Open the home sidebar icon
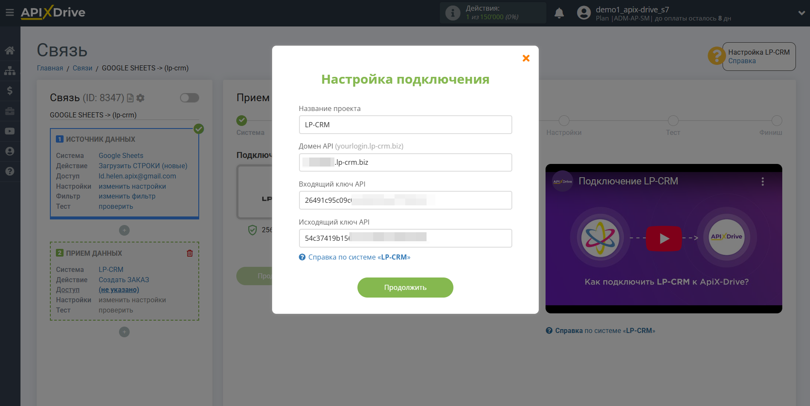The height and width of the screenshot is (406, 810). (x=10, y=50)
